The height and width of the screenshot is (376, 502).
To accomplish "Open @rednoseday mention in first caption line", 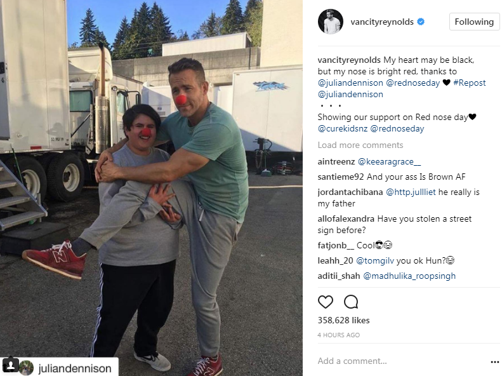I will [x=413, y=83].
